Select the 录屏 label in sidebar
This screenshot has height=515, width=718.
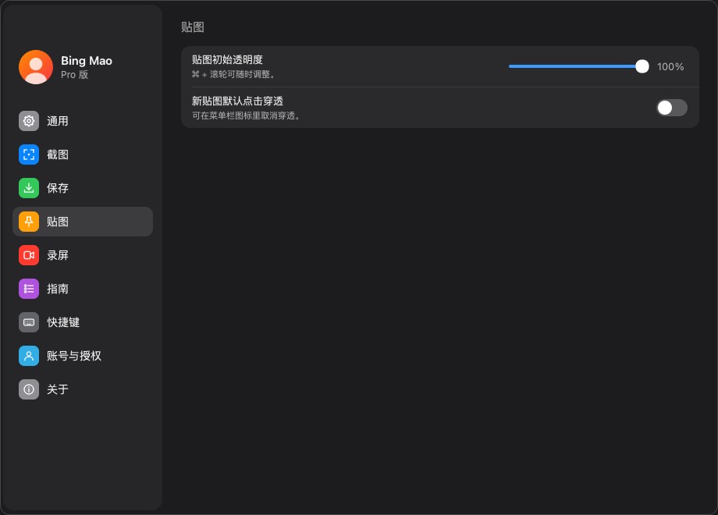point(58,255)
